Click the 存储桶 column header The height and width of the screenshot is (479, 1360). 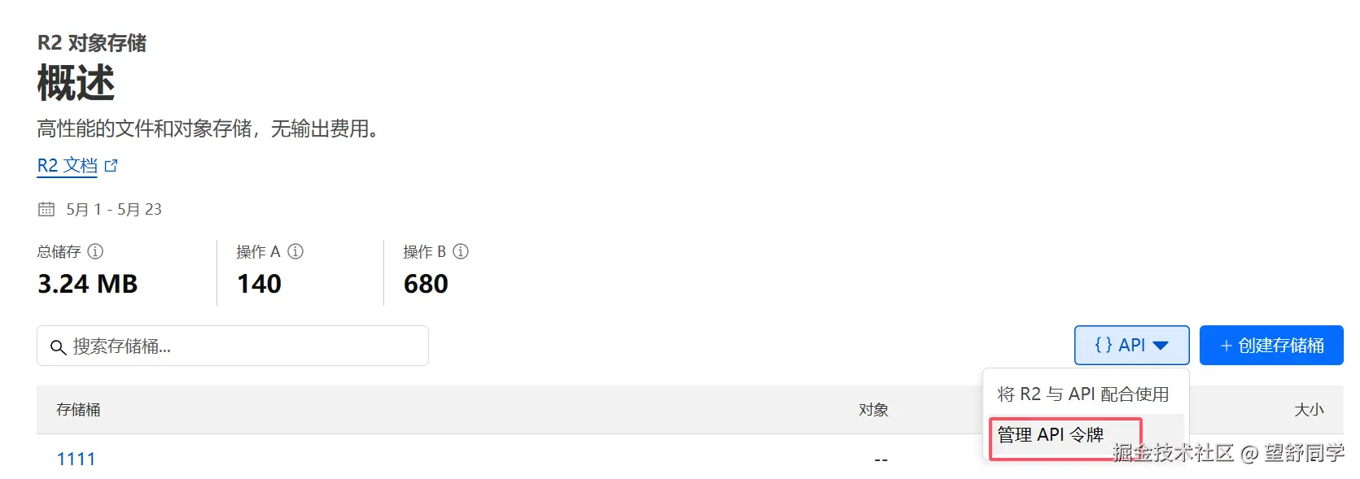tap(79, 410)
